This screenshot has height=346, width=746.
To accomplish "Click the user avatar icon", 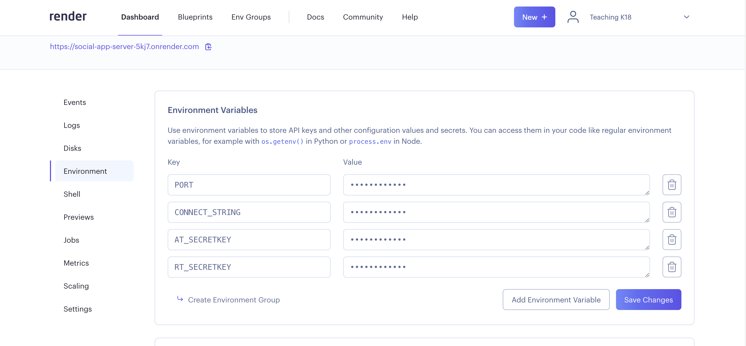I will 573,17.
